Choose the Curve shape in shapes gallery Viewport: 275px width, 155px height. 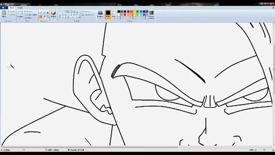(63, 12)
